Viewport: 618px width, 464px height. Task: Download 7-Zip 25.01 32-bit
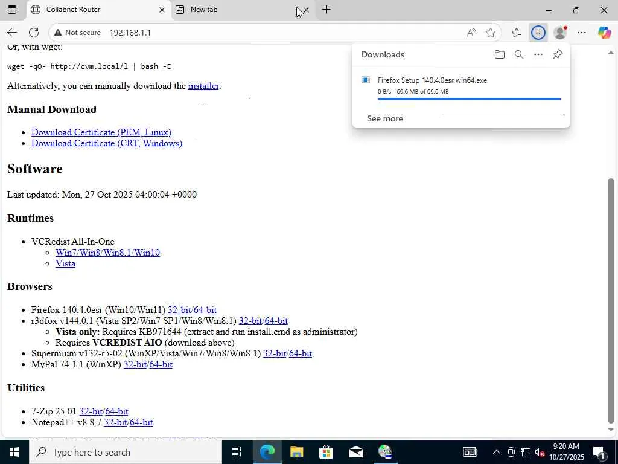[91, 411]
